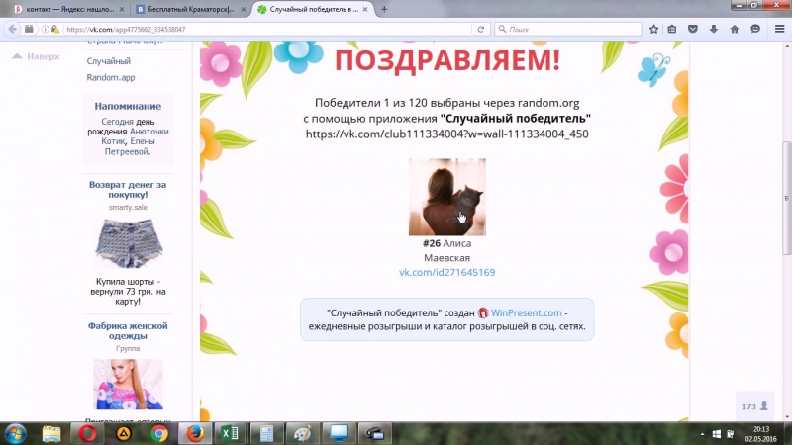
Task: Go to the home page icon
Action: pyautogui.click(x=735, y=30)
